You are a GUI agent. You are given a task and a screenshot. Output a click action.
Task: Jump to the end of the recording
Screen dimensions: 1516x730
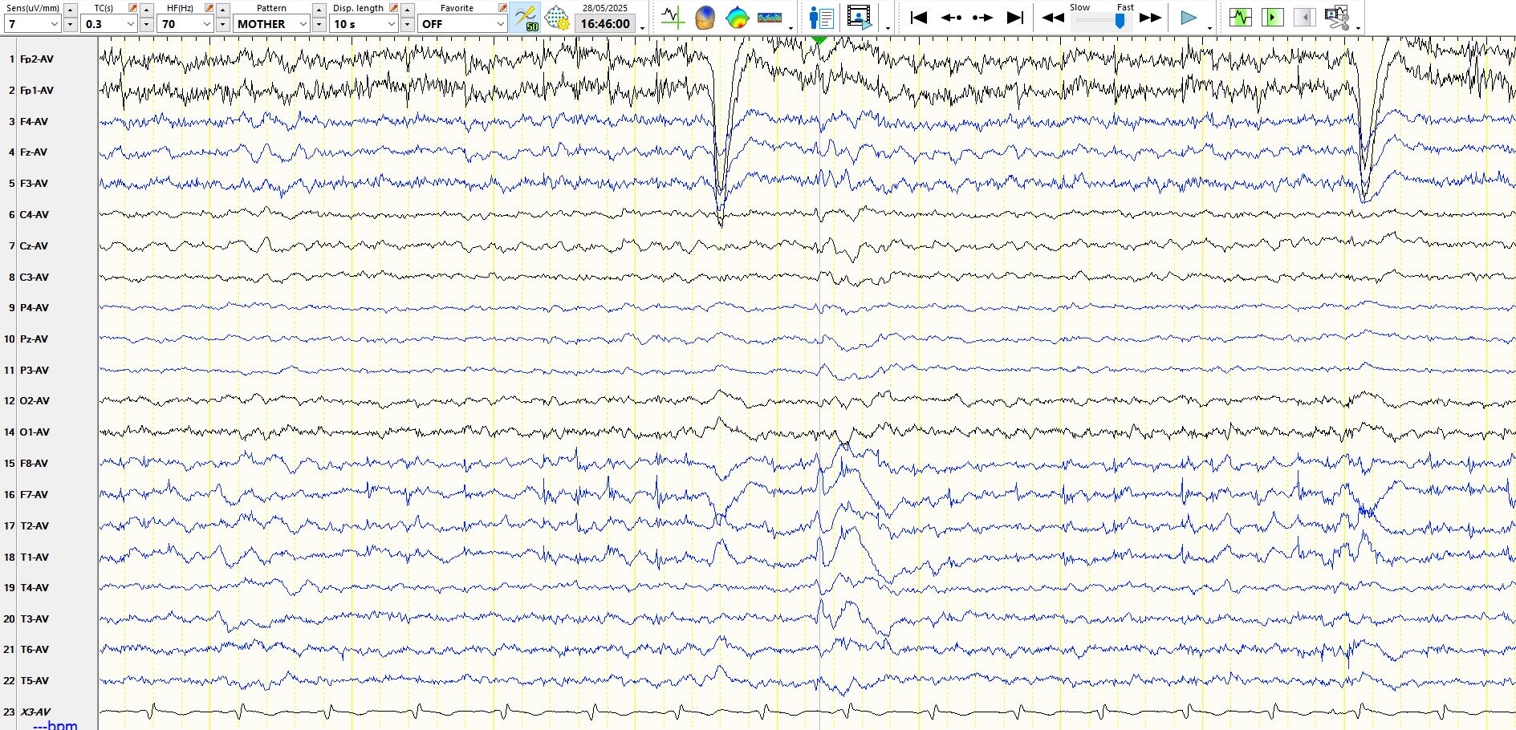click(1015, 18)
